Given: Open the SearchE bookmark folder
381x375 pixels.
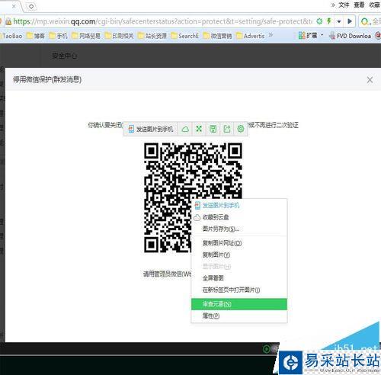Looking at the screenshot, I should [185, 36].
